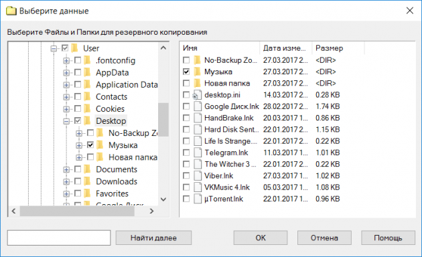Click the search text input field

click(x=59, y=238)
